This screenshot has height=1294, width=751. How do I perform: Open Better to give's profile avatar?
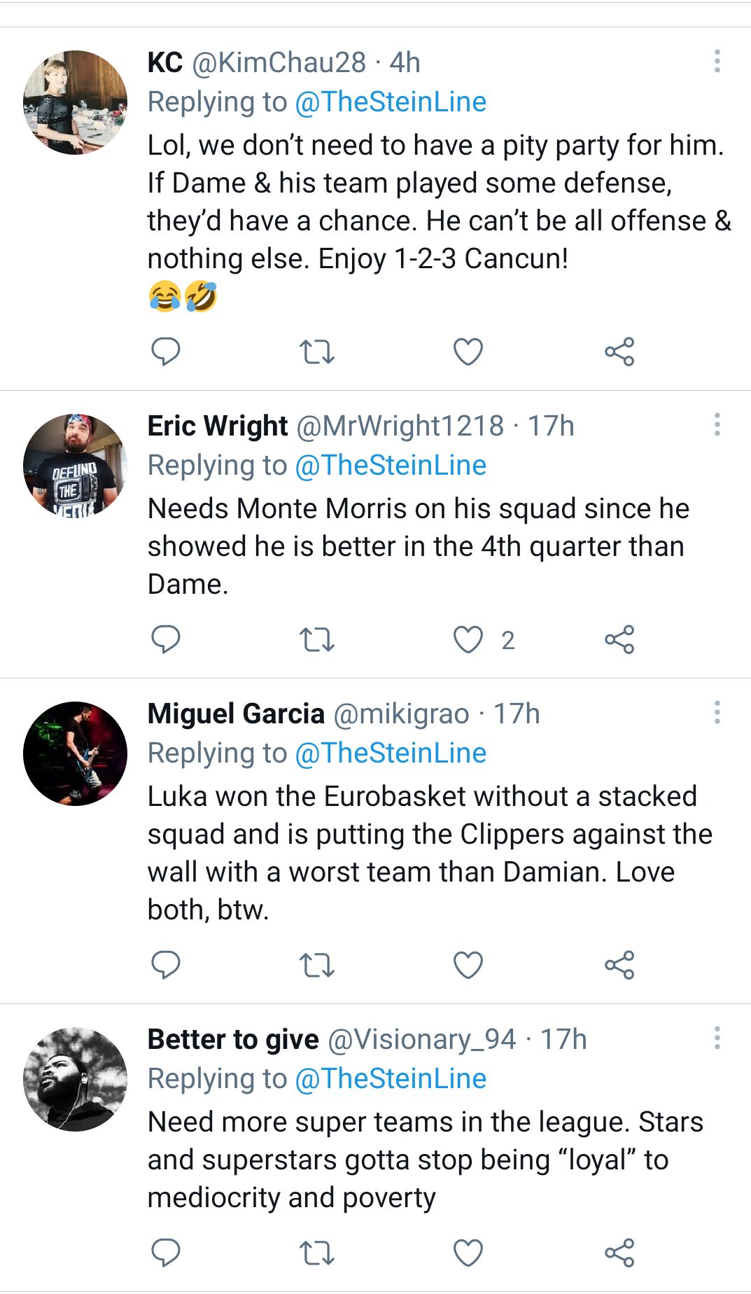pos(75,1079)
